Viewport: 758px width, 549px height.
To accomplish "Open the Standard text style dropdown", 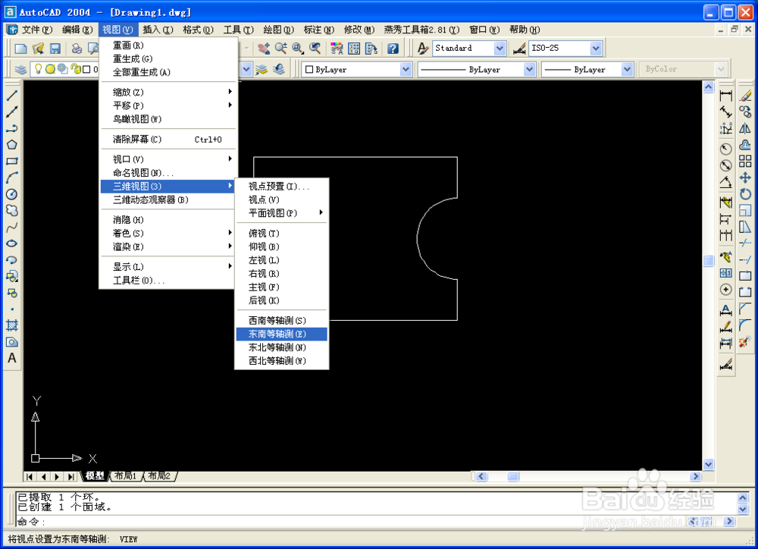I will [x=501, y=48].
